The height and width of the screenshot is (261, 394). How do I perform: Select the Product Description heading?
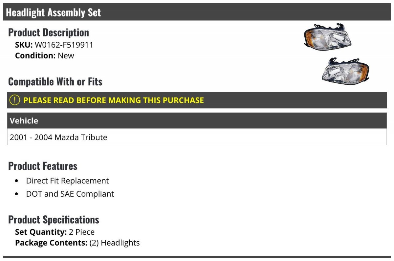[49, 33]
